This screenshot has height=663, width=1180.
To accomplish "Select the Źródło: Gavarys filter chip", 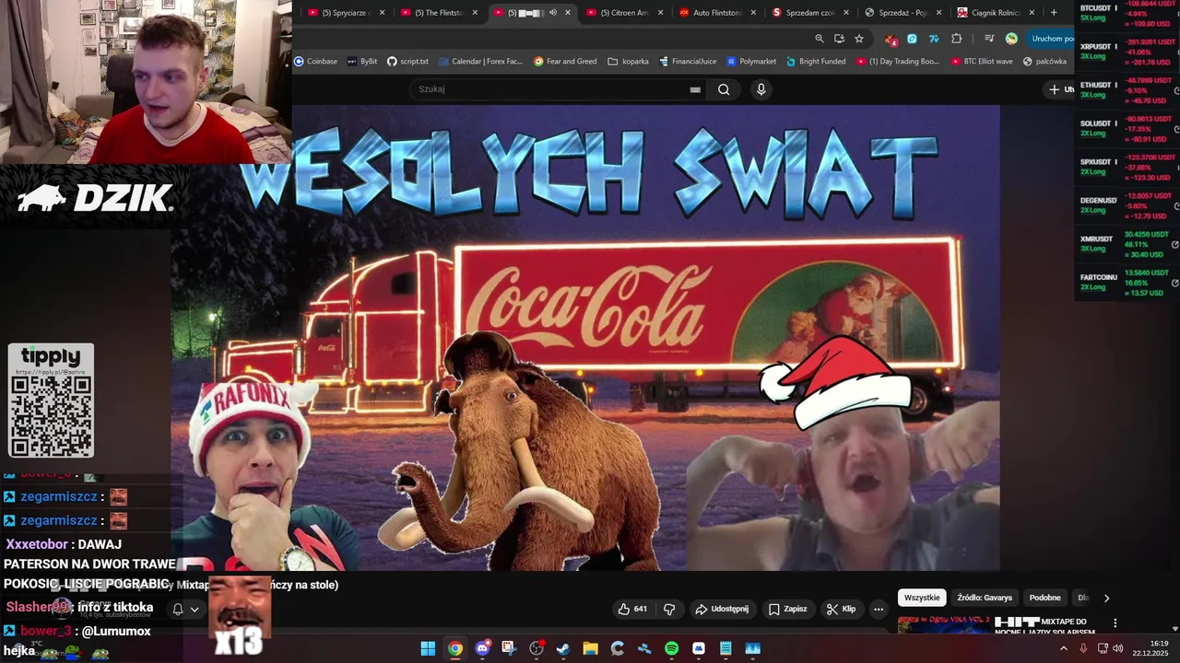I will 985,598.
